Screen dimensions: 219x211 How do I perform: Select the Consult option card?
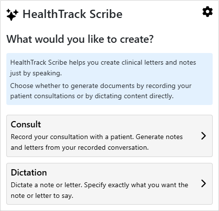pyautogui.click(x=109, y=136)
